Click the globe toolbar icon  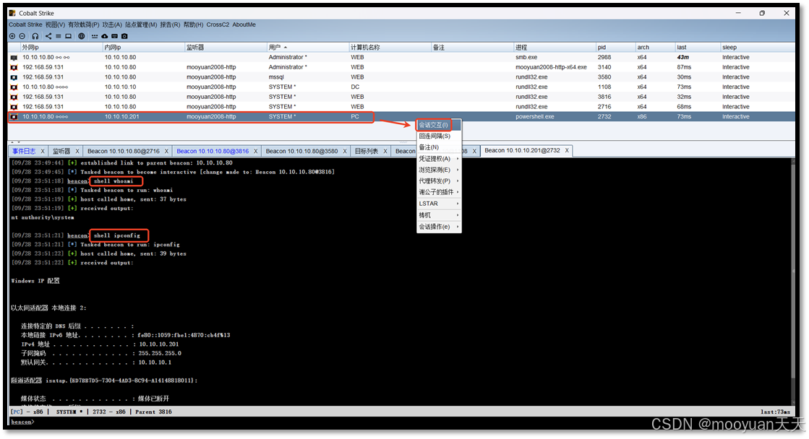click(82, 36)
